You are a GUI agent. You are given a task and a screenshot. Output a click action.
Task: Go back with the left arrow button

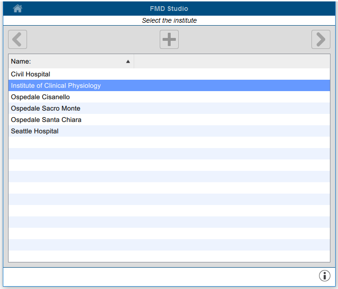(18, 39)
